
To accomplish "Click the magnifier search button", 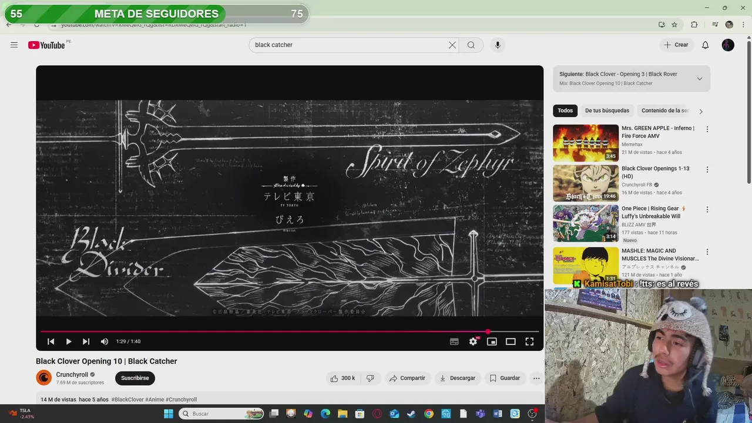I will coord(471,45).
